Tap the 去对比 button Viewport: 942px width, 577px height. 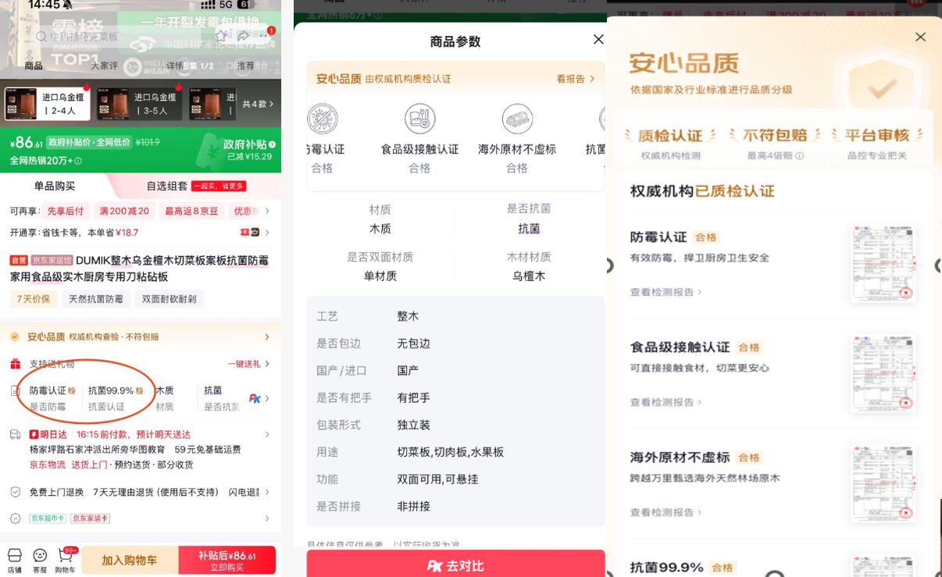click(x=455, y=565)
